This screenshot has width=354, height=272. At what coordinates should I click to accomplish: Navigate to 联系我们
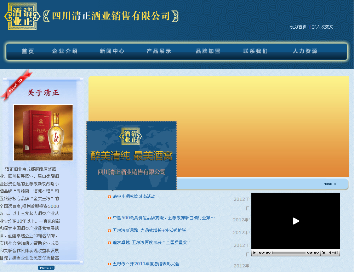(x=255, y=51)
